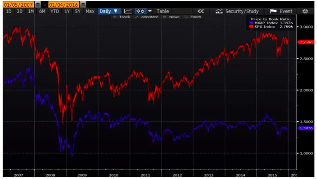Click the 3.0000 axis label
This screenshot has height=179, width=317.
pyautogui.click(x=306, y=27)
